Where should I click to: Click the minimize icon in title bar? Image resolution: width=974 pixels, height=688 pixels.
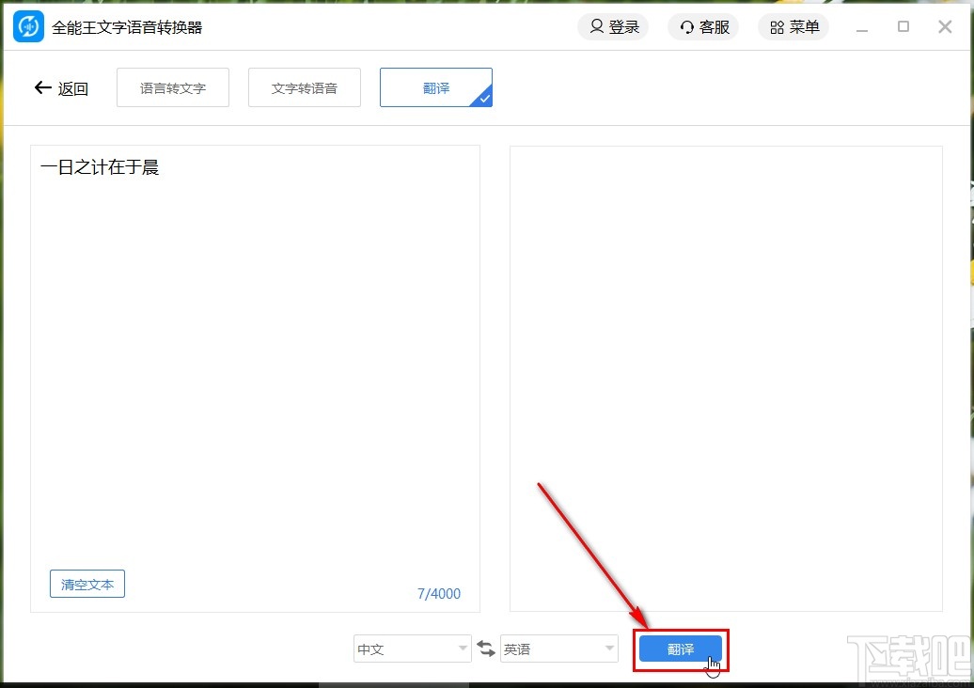(862, 30)
